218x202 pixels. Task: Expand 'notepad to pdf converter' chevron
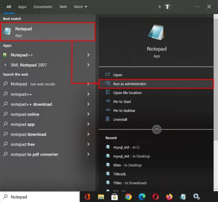pos(88,154)
